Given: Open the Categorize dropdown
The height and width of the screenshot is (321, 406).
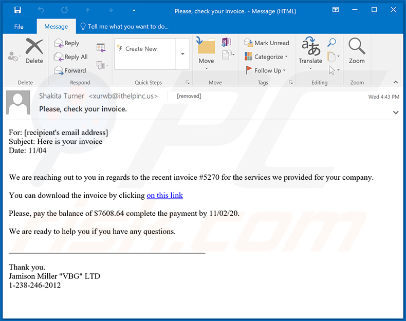Looking at the screenshot, I should tap(266, 56).
